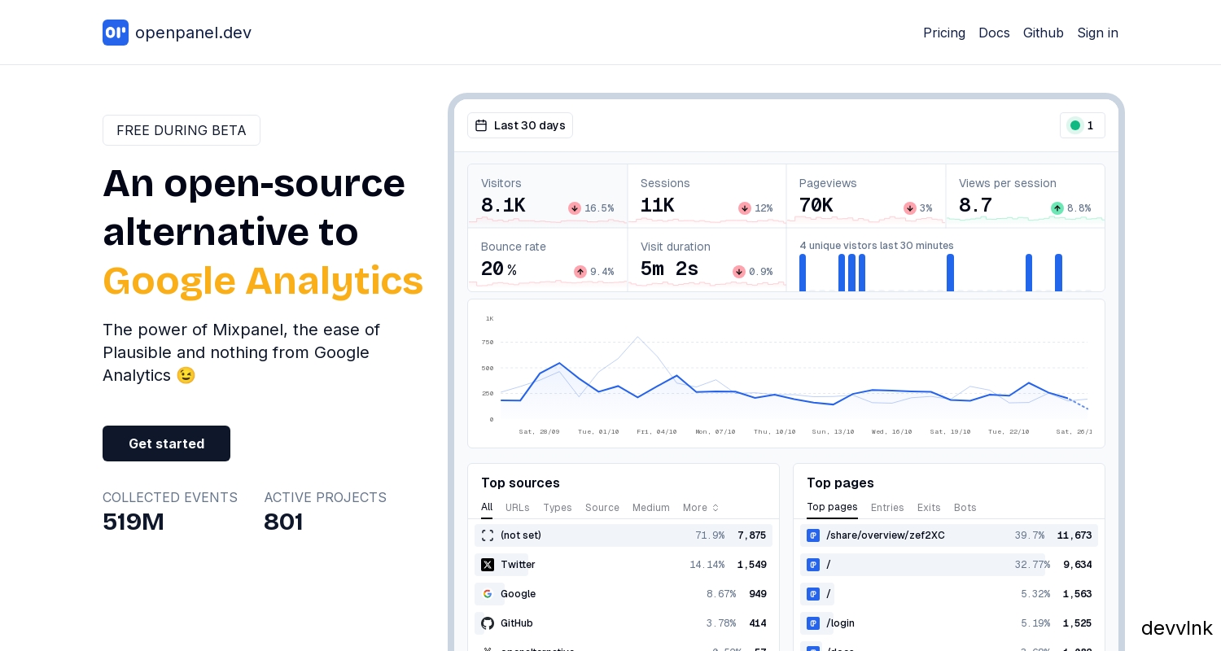Image resolution: width=1221 pixels, height=651 pixels.
Task: Click the Google source icon
Action: [x=488, y=594]
